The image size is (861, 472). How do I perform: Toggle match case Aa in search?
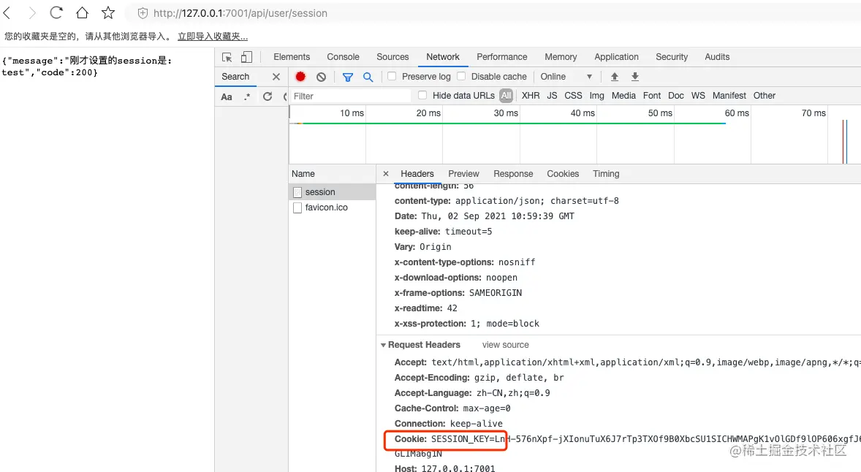tap(227, 97)
